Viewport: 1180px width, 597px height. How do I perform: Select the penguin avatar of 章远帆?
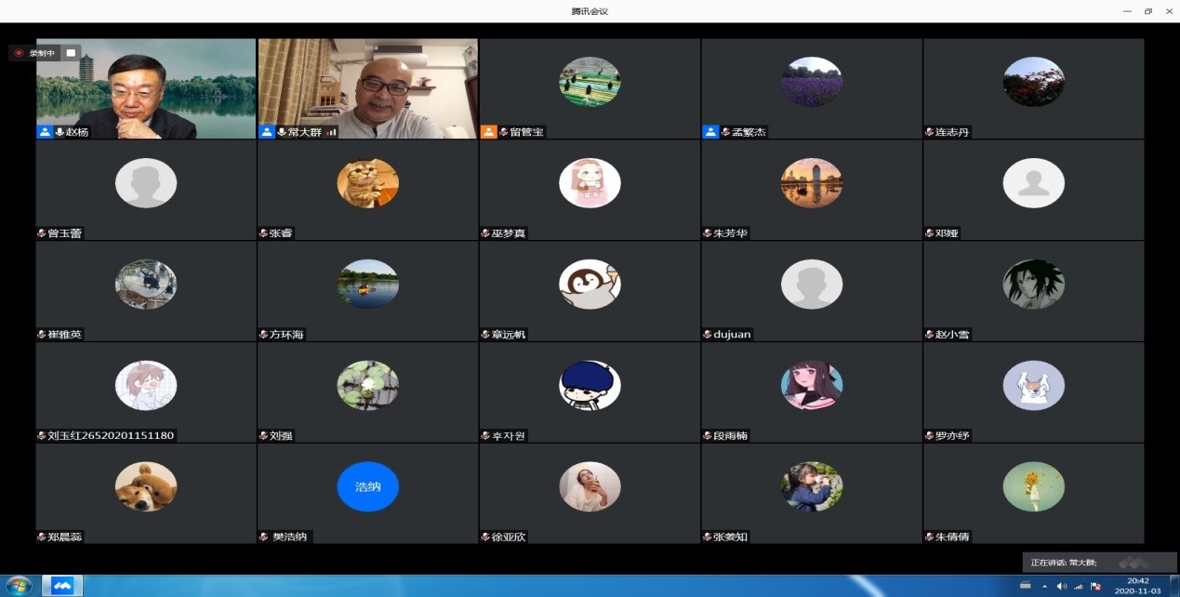click(x=590, y=284)
